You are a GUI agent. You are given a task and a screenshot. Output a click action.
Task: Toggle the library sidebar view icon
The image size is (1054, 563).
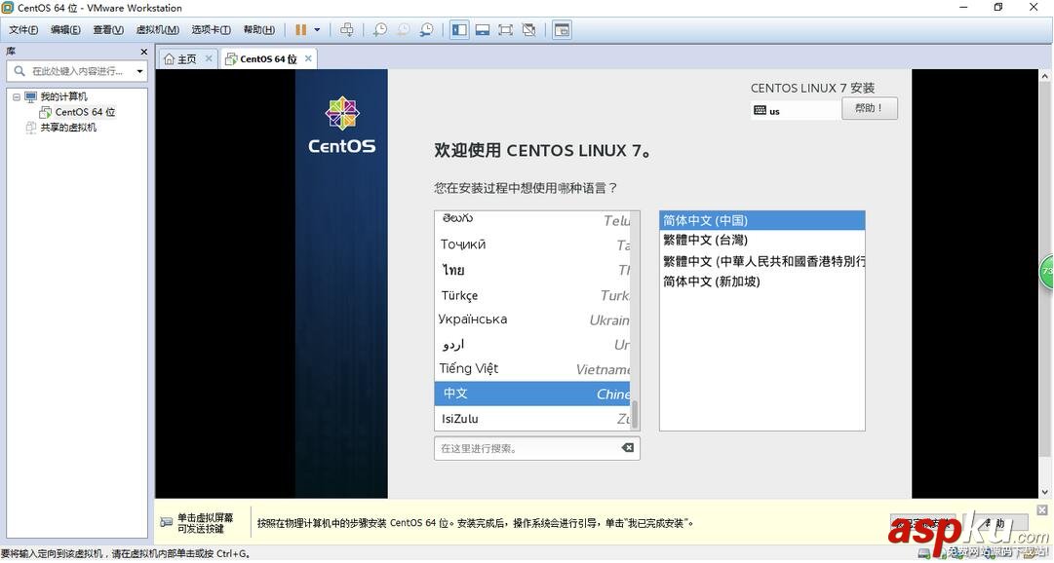coord(460,29)
